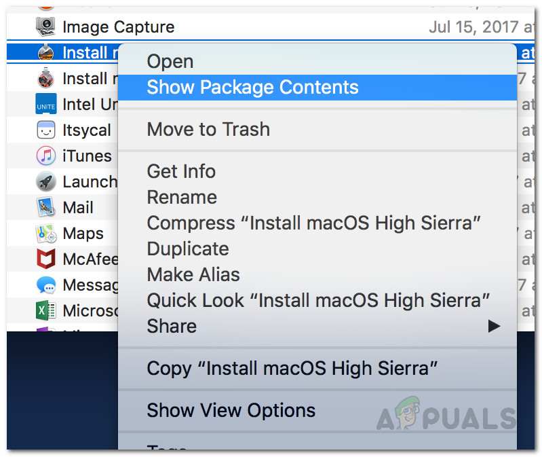Click the Mail stamp icon
Viewport: 542px width, 457px height.
coord(45,208)
